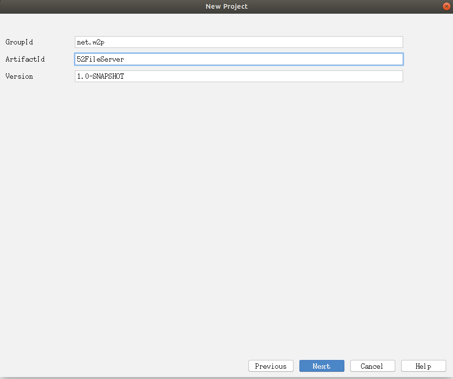
Task: Open the Help dialog
Action: [423, 366]
